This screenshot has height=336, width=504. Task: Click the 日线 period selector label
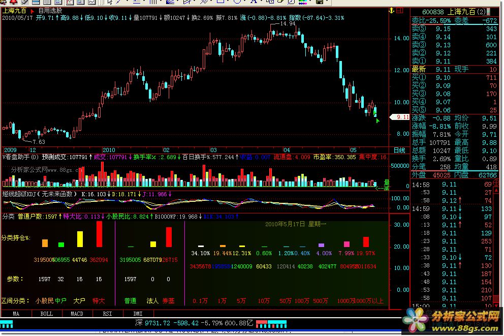click(399, 150)
